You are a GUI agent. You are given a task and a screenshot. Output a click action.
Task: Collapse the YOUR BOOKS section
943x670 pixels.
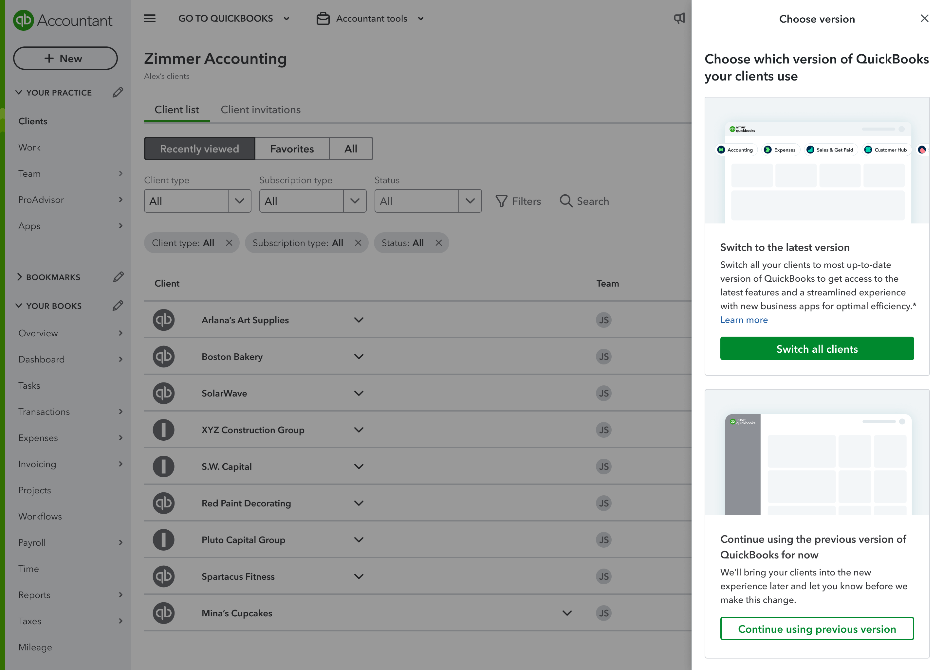point(19,306)
